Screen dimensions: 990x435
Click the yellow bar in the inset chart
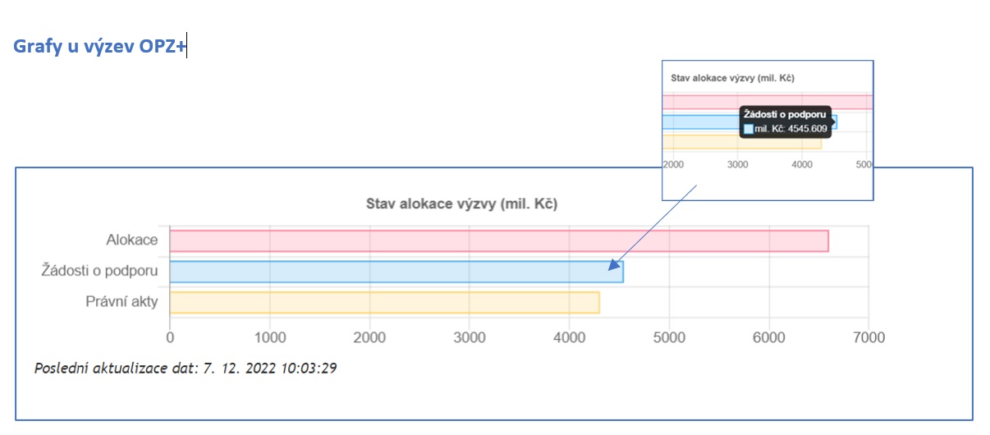pos(742,142)
